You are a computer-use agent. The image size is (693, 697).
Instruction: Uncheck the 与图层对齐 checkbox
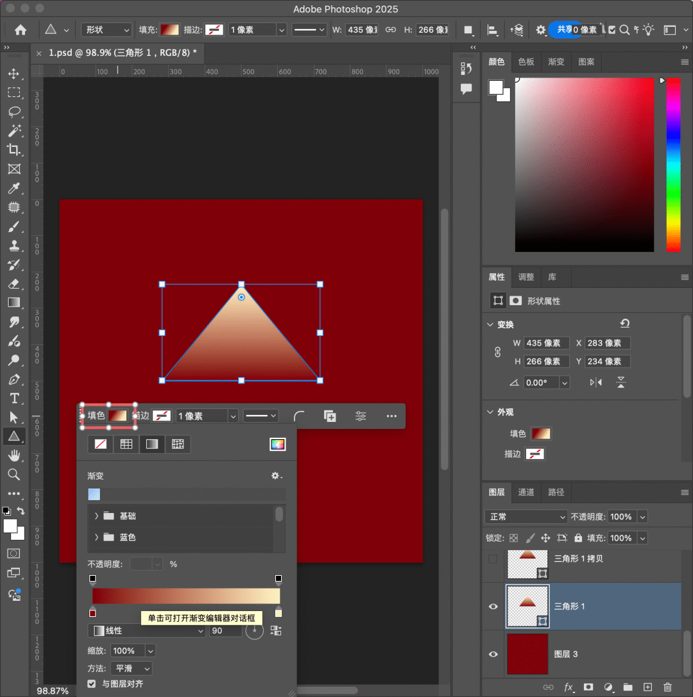point(92,684)
